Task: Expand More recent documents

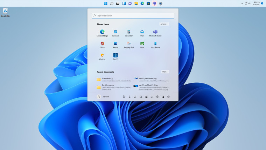Action: coord(165,71)
